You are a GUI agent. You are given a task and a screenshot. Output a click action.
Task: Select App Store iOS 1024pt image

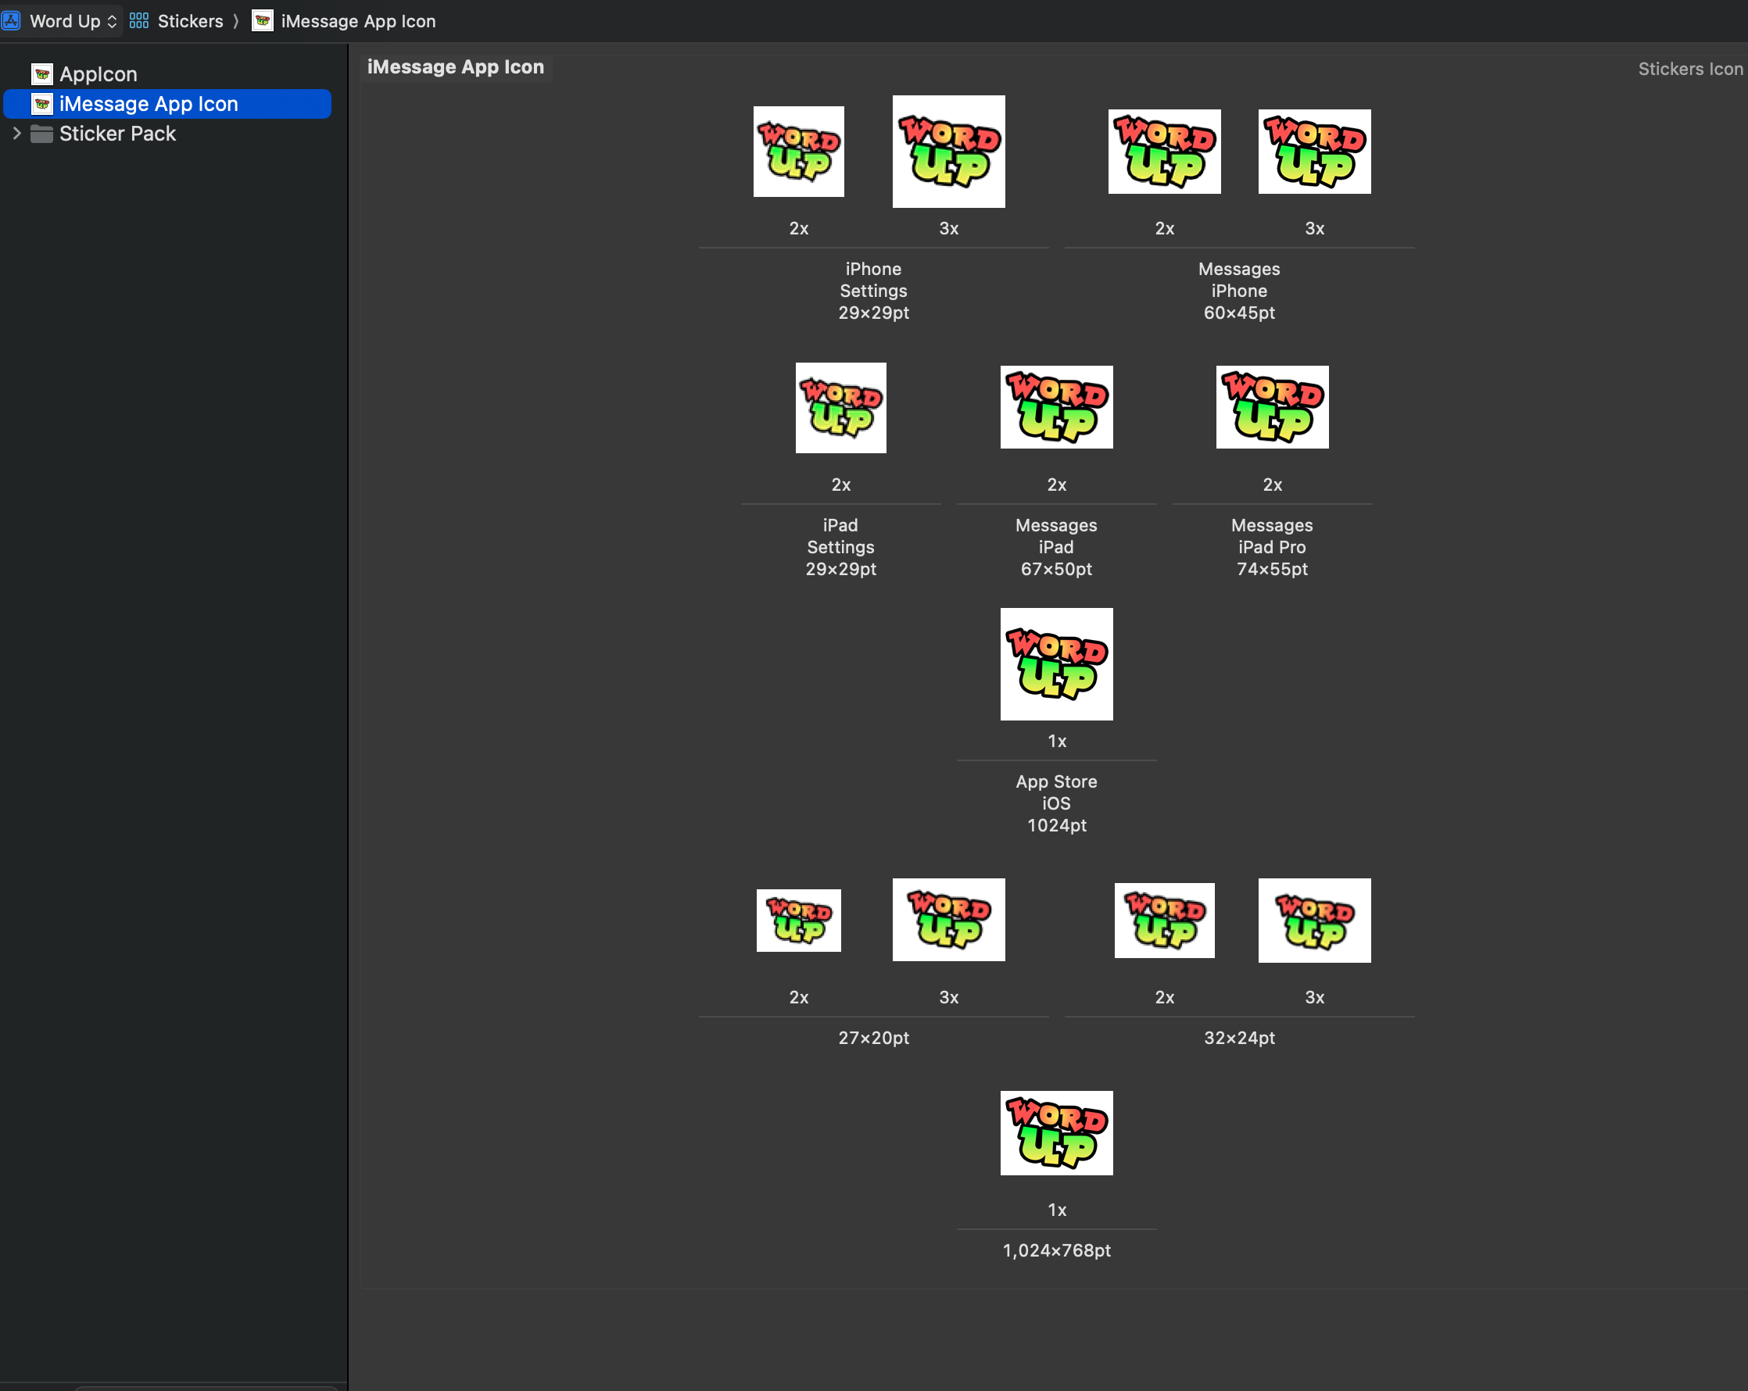1055,664
